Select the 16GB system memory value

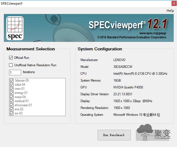point(117,80)
